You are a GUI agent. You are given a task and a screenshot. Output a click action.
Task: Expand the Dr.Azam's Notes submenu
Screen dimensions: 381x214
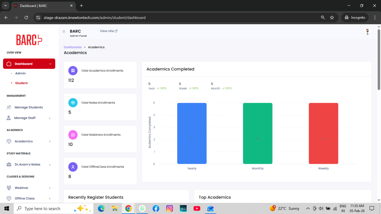(x=50, y=165)
